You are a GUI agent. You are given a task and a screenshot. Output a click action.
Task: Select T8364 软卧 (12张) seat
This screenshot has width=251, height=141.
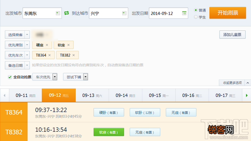(145, 112)
